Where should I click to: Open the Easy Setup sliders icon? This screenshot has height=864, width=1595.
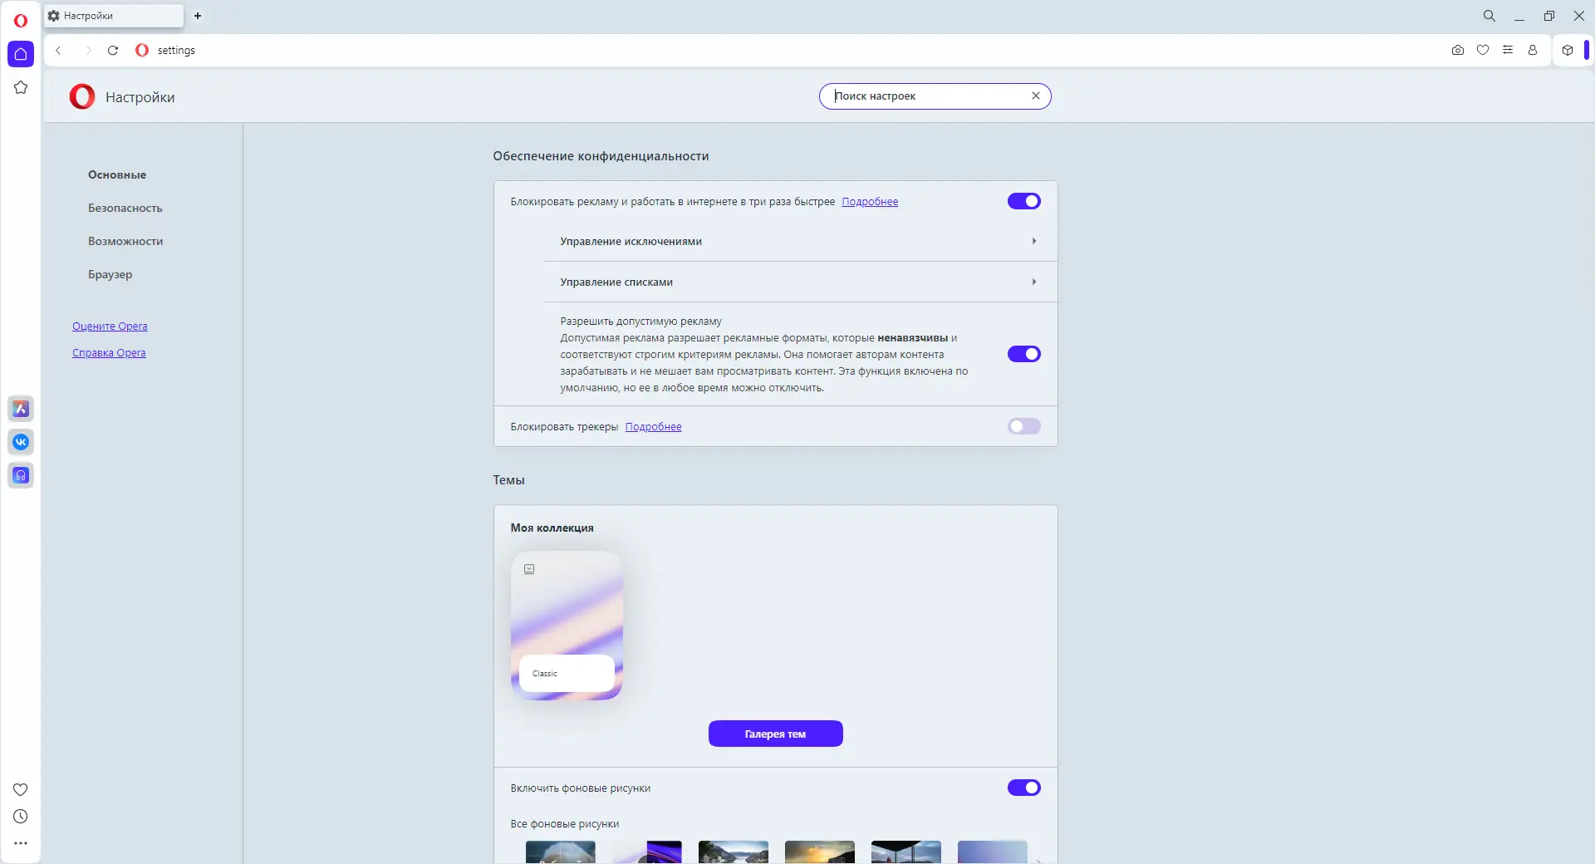click(1509, 50)
